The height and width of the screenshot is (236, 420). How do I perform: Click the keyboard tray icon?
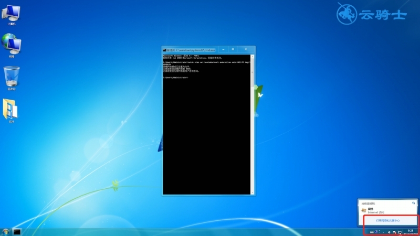click(372, 232)
